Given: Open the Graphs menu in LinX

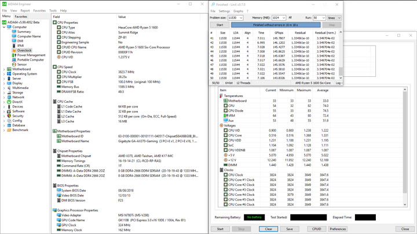Looking at the screenshot, I should coord(238,11).
